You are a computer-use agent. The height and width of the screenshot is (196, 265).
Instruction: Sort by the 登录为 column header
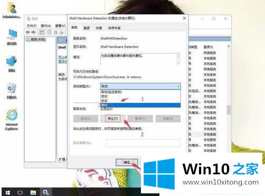point(209,47)
